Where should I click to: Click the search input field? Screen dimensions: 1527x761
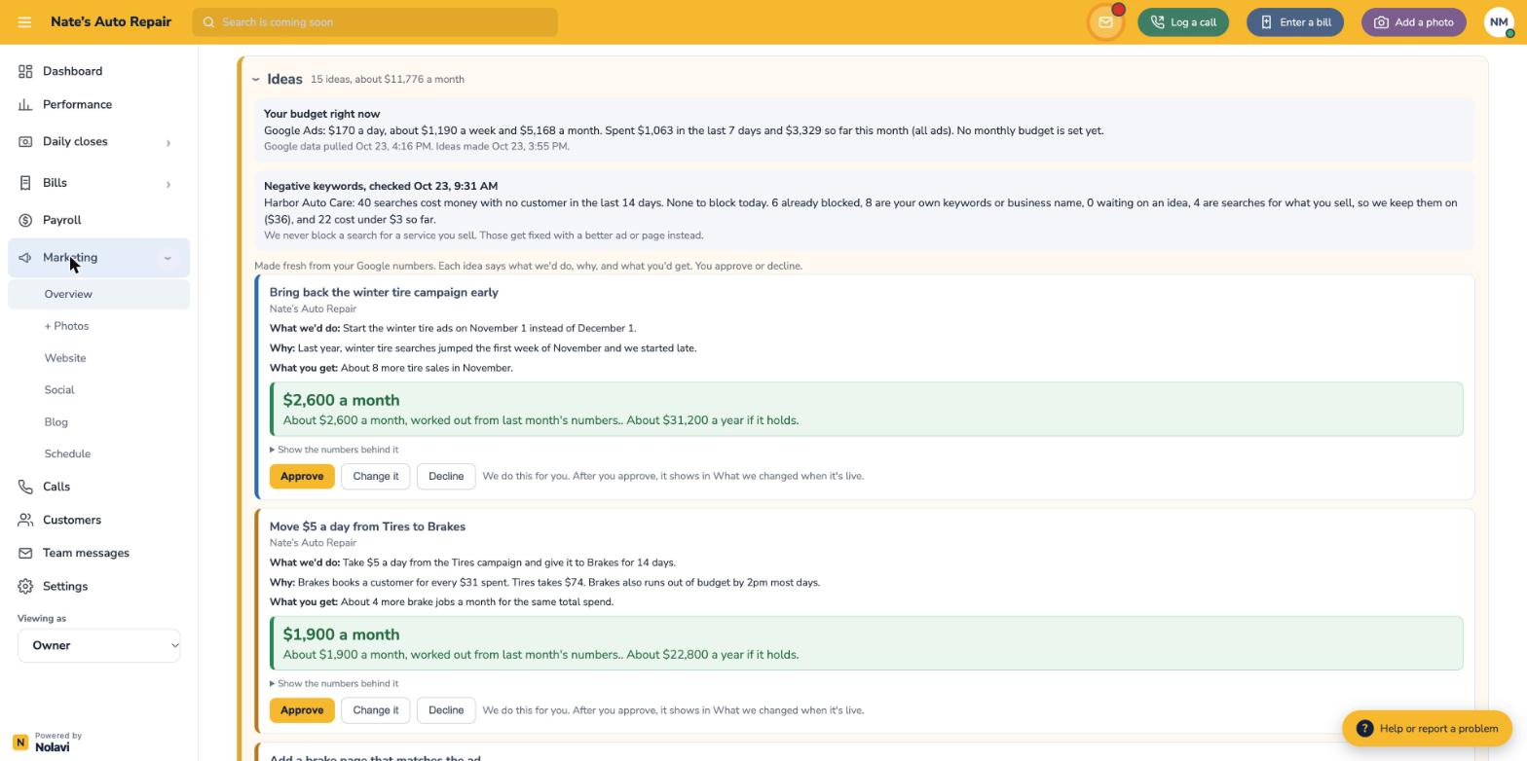[375, 22]
